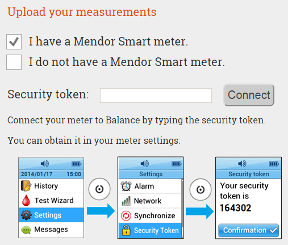Click the green Messages speech bubble icon

pos(26,230)
